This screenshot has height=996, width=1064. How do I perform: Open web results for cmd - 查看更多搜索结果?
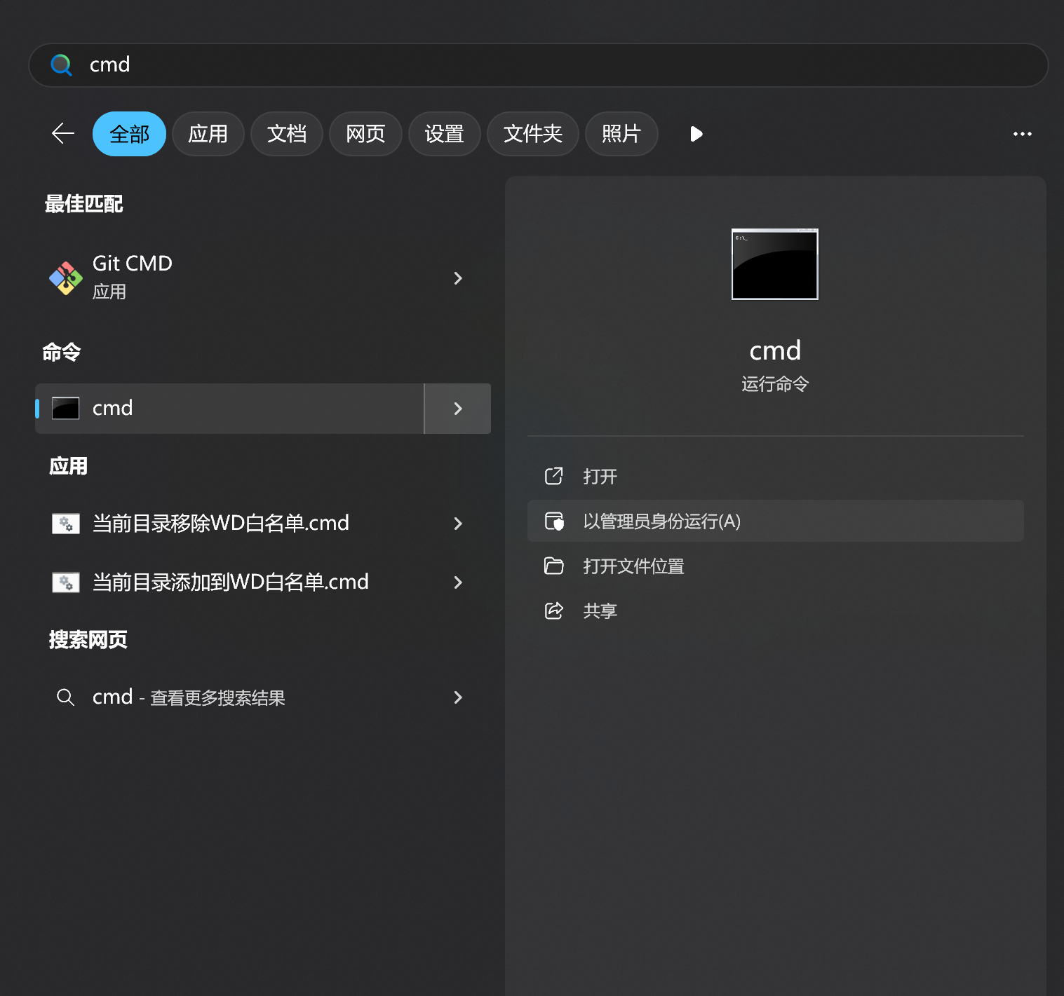(x=189, y=697)
